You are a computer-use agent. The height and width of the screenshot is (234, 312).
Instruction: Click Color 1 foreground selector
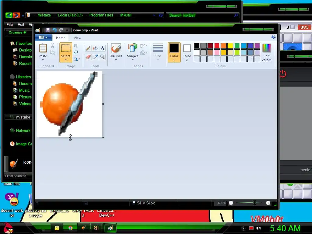pyautogui.click(x=174, y=52)
